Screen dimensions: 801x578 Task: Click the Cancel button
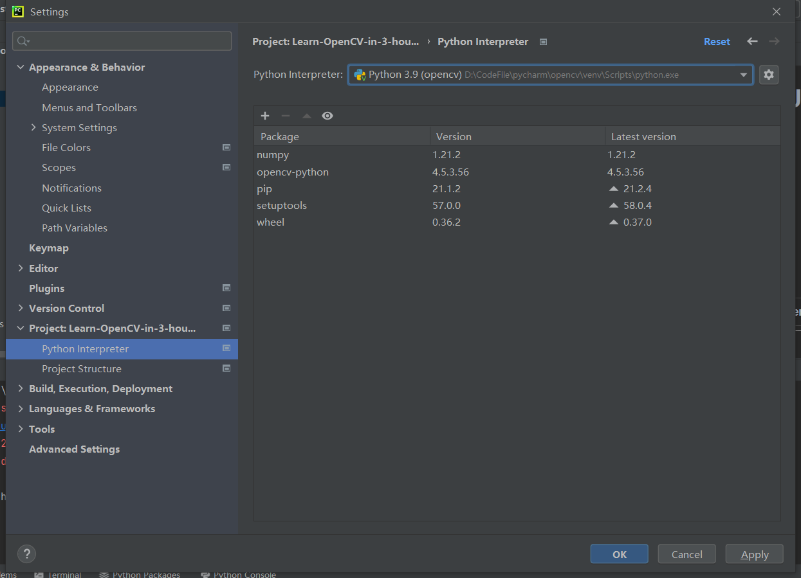[x=687, y=554]
